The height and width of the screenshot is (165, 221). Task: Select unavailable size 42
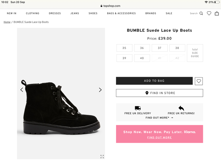pyautogui.click(x=177, y=58)
